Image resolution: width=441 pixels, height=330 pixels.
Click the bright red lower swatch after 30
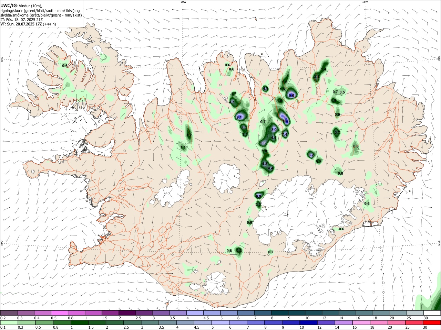coord(432,323)
